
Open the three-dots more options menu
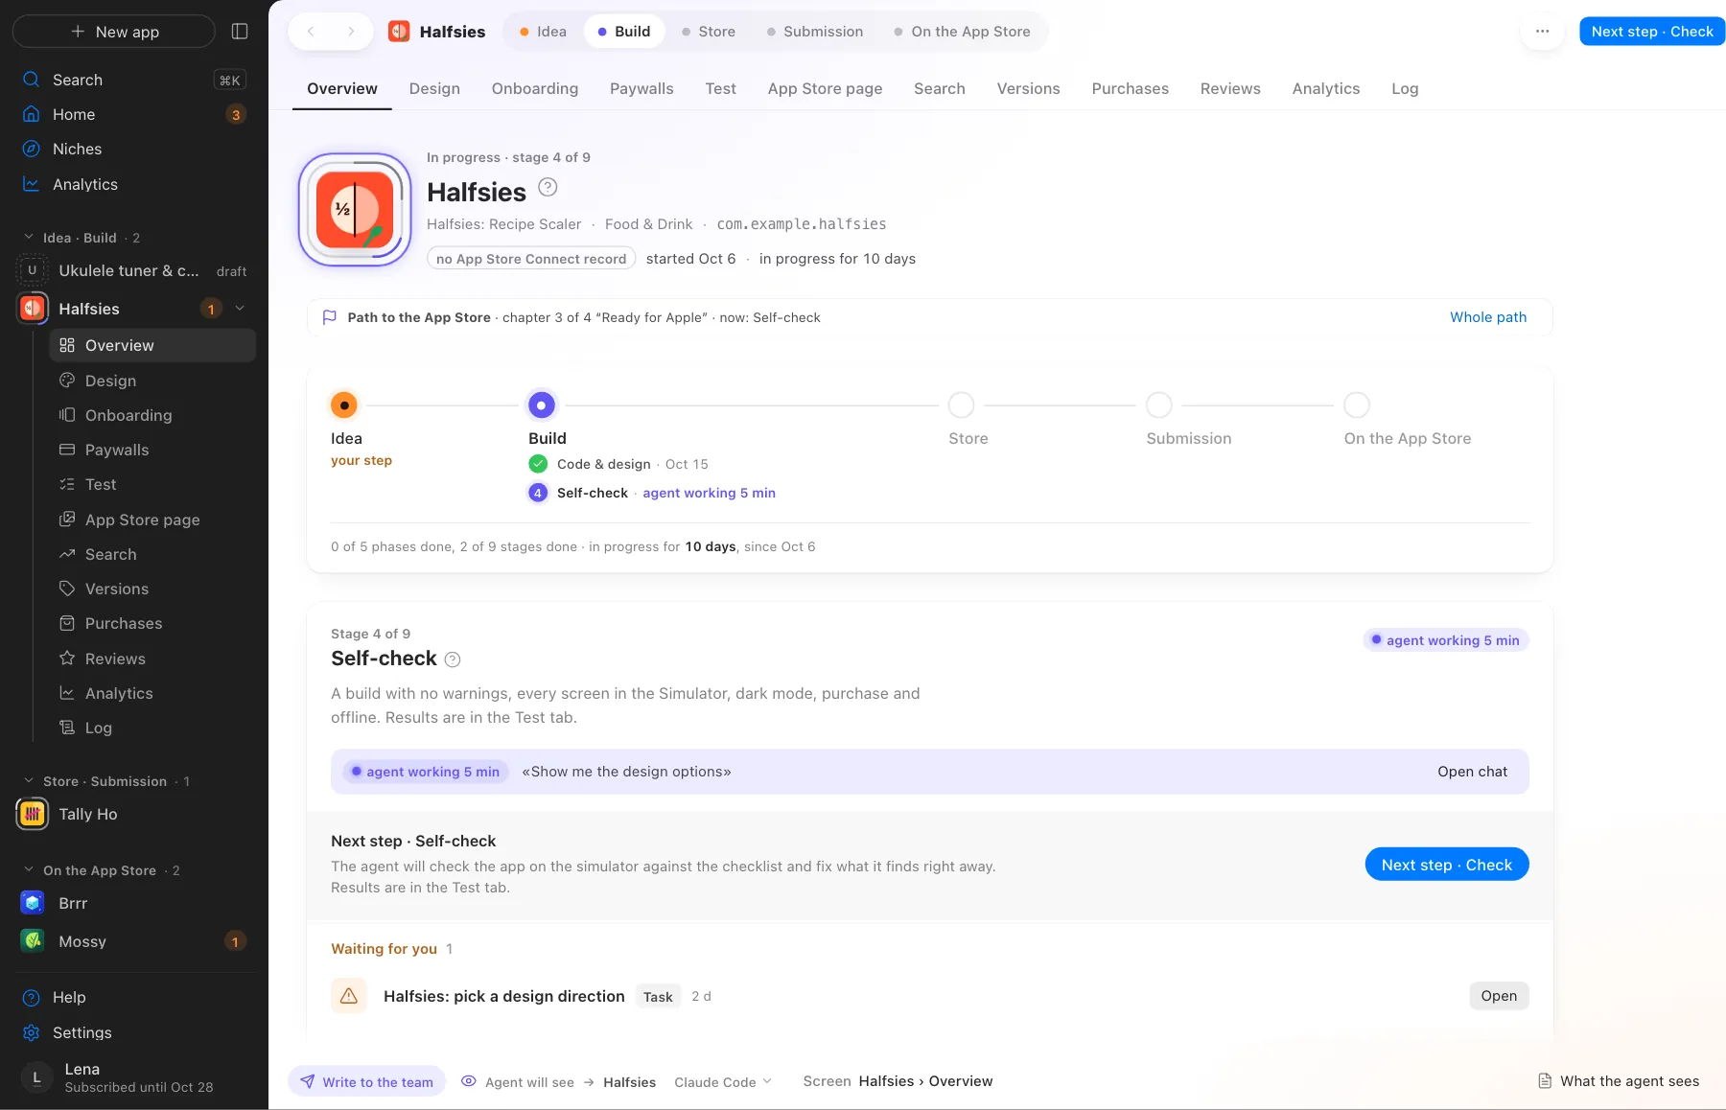[1542, 32]
